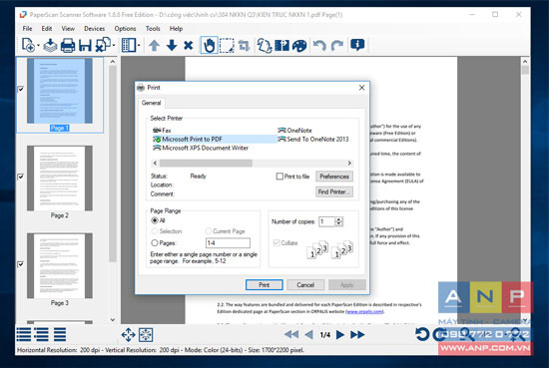Viewport: 549px width, 368px height.
Task: Open the color palette adjustments icon
Action: pos(299,46)
